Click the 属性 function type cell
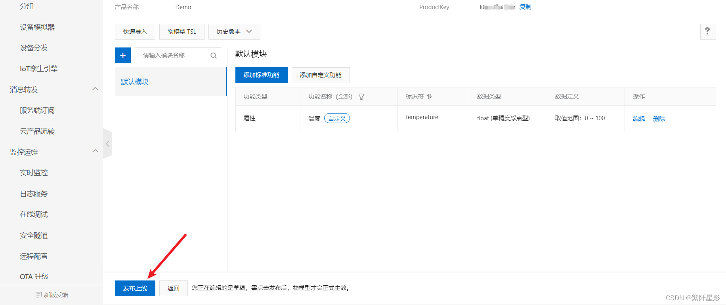 point(250,118)
